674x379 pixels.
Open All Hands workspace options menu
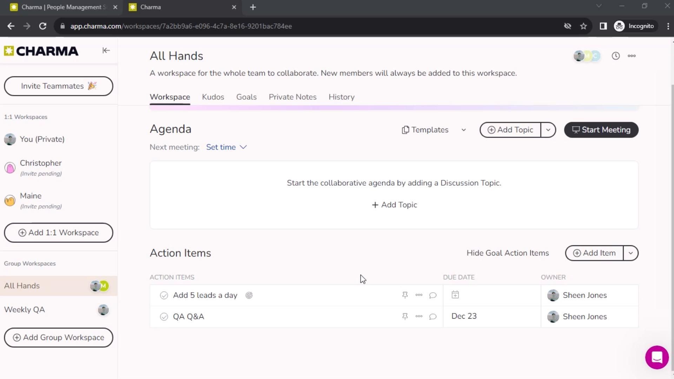pyautogui.click(x=632, y=56)
